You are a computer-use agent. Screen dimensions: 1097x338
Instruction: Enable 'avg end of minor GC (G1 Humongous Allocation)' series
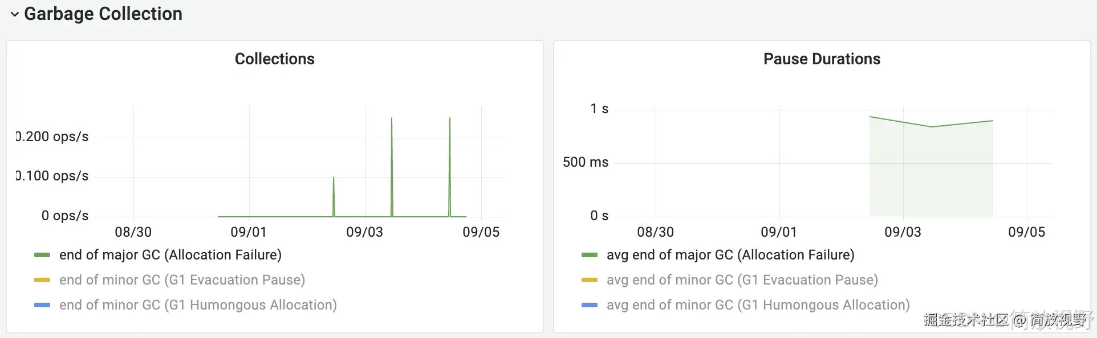click(758, 305)
